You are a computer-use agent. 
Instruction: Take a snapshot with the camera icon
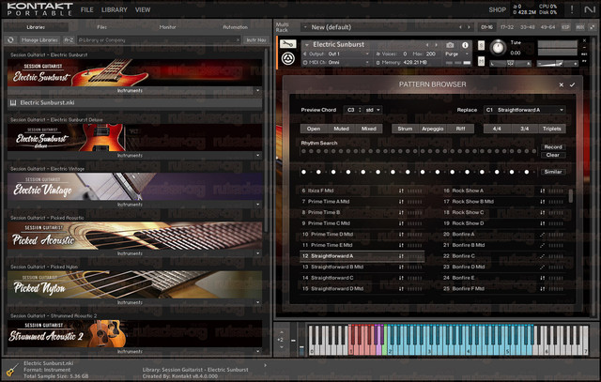point(450,45)
